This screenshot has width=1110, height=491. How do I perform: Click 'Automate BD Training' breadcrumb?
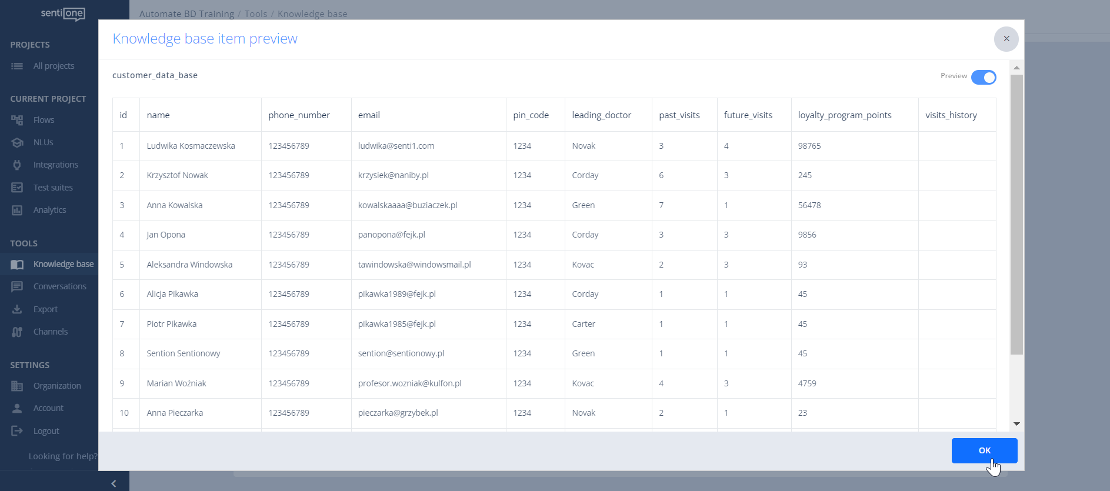[x=186, y=14]
